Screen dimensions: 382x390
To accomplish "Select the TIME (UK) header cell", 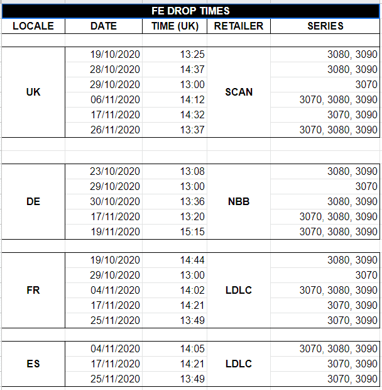I will pyautogui.click(x=175, y=26).
